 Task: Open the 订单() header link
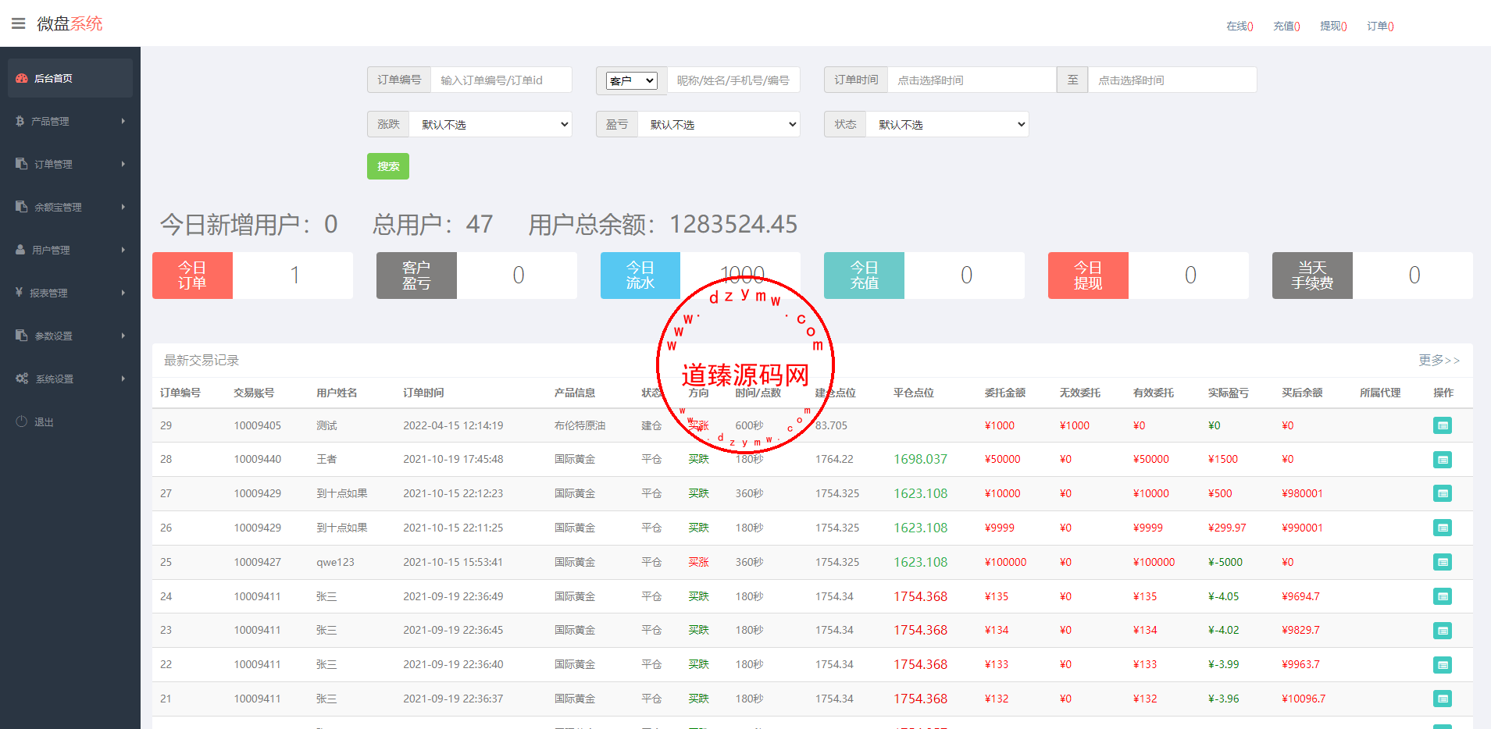[1380, 26]
